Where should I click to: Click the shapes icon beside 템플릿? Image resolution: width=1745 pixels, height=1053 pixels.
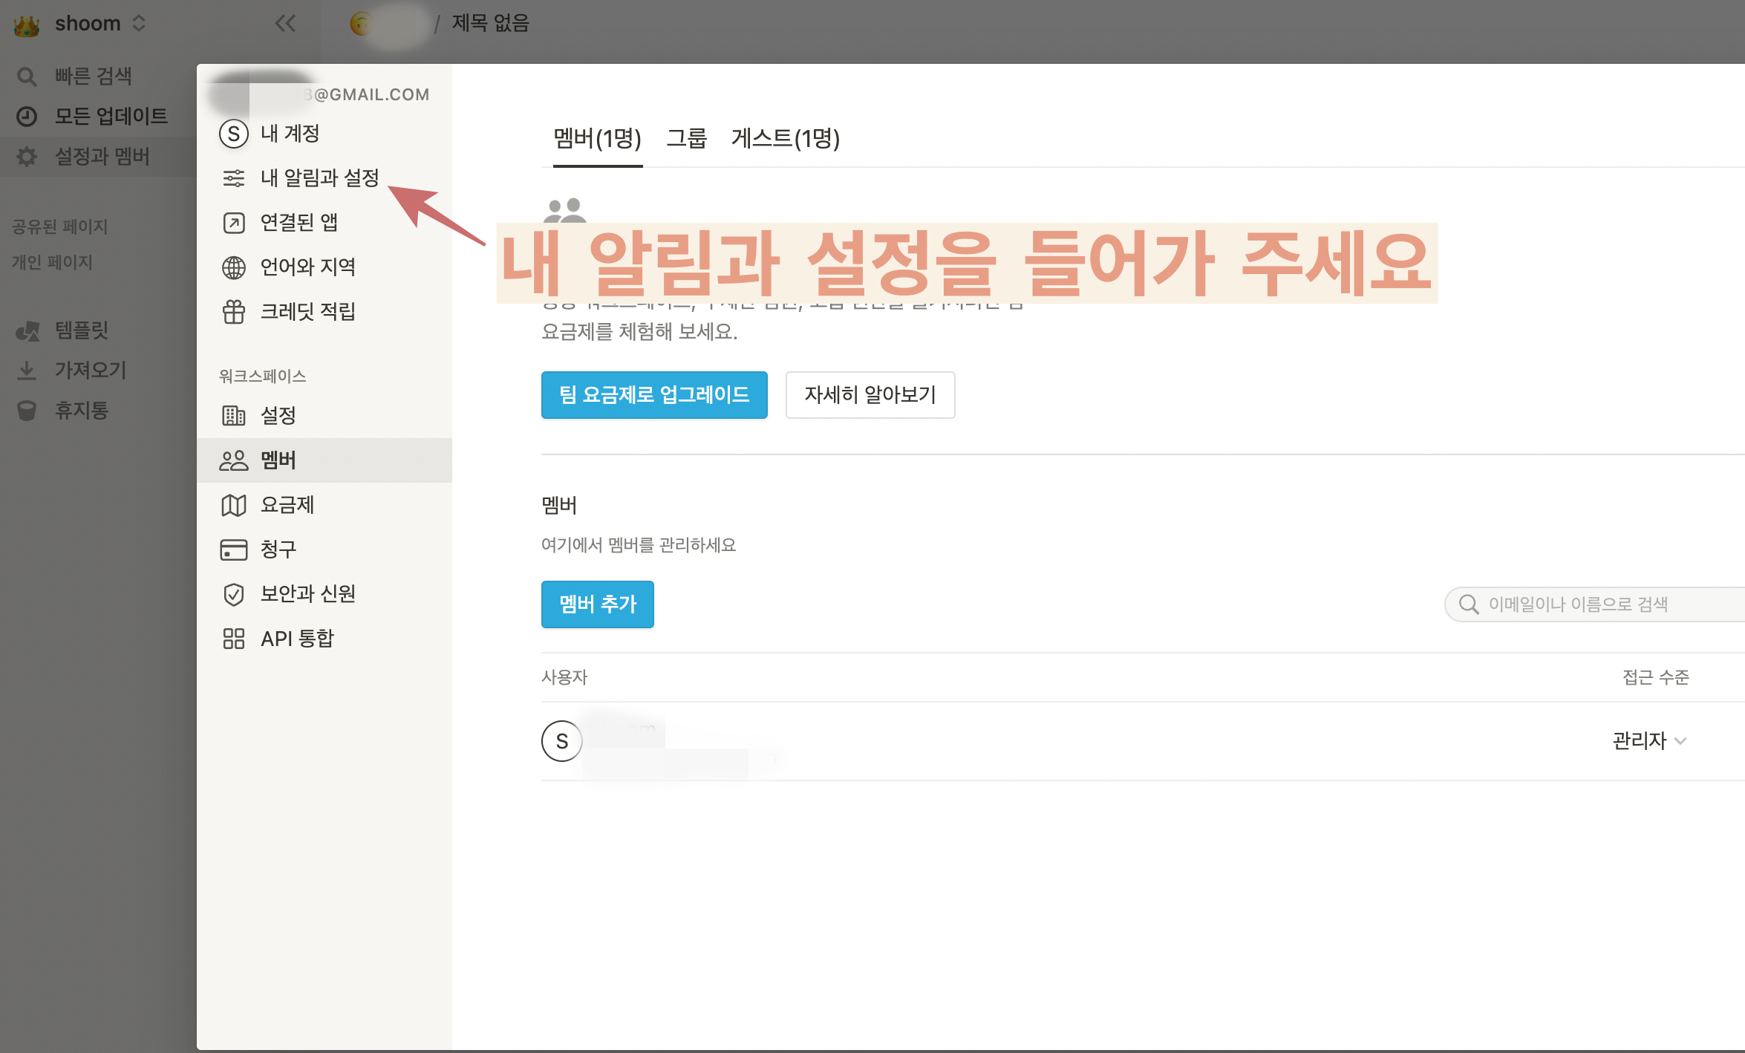(28, 330)
